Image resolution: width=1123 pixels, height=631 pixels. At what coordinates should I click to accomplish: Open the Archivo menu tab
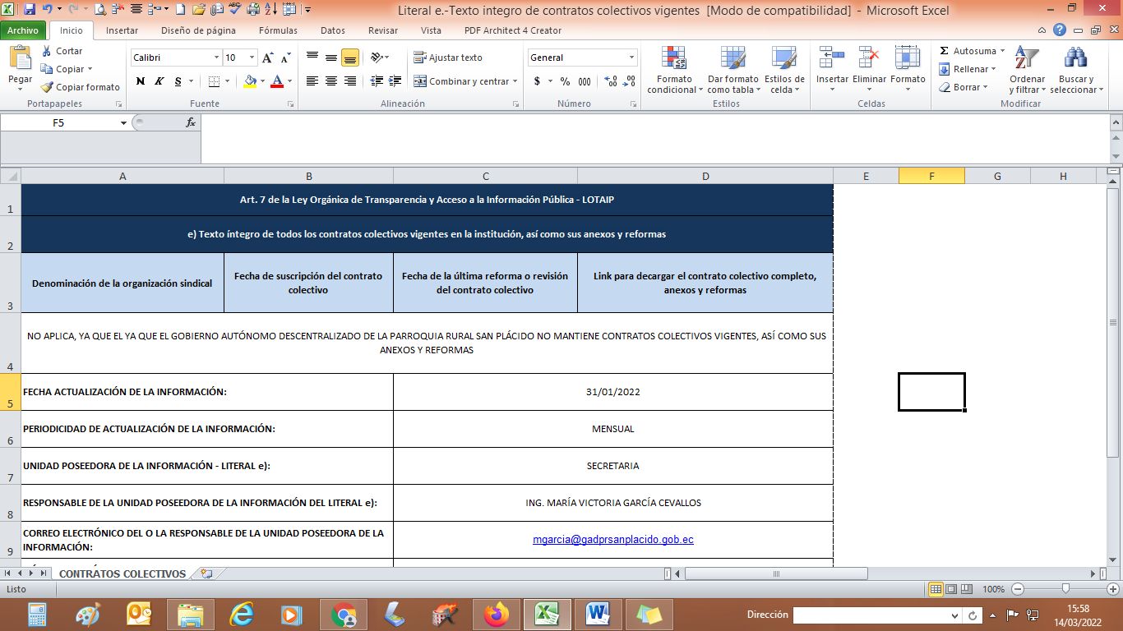pyautogui.click(x=23, y=30)
